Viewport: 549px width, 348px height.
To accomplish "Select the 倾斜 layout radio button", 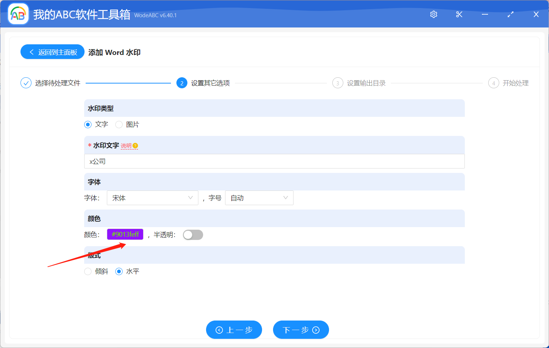I will pos(88,271).
